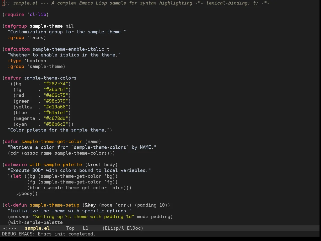Click the 'boolean symbol
The height and width of the screenshot is (241, 321).
35,61
